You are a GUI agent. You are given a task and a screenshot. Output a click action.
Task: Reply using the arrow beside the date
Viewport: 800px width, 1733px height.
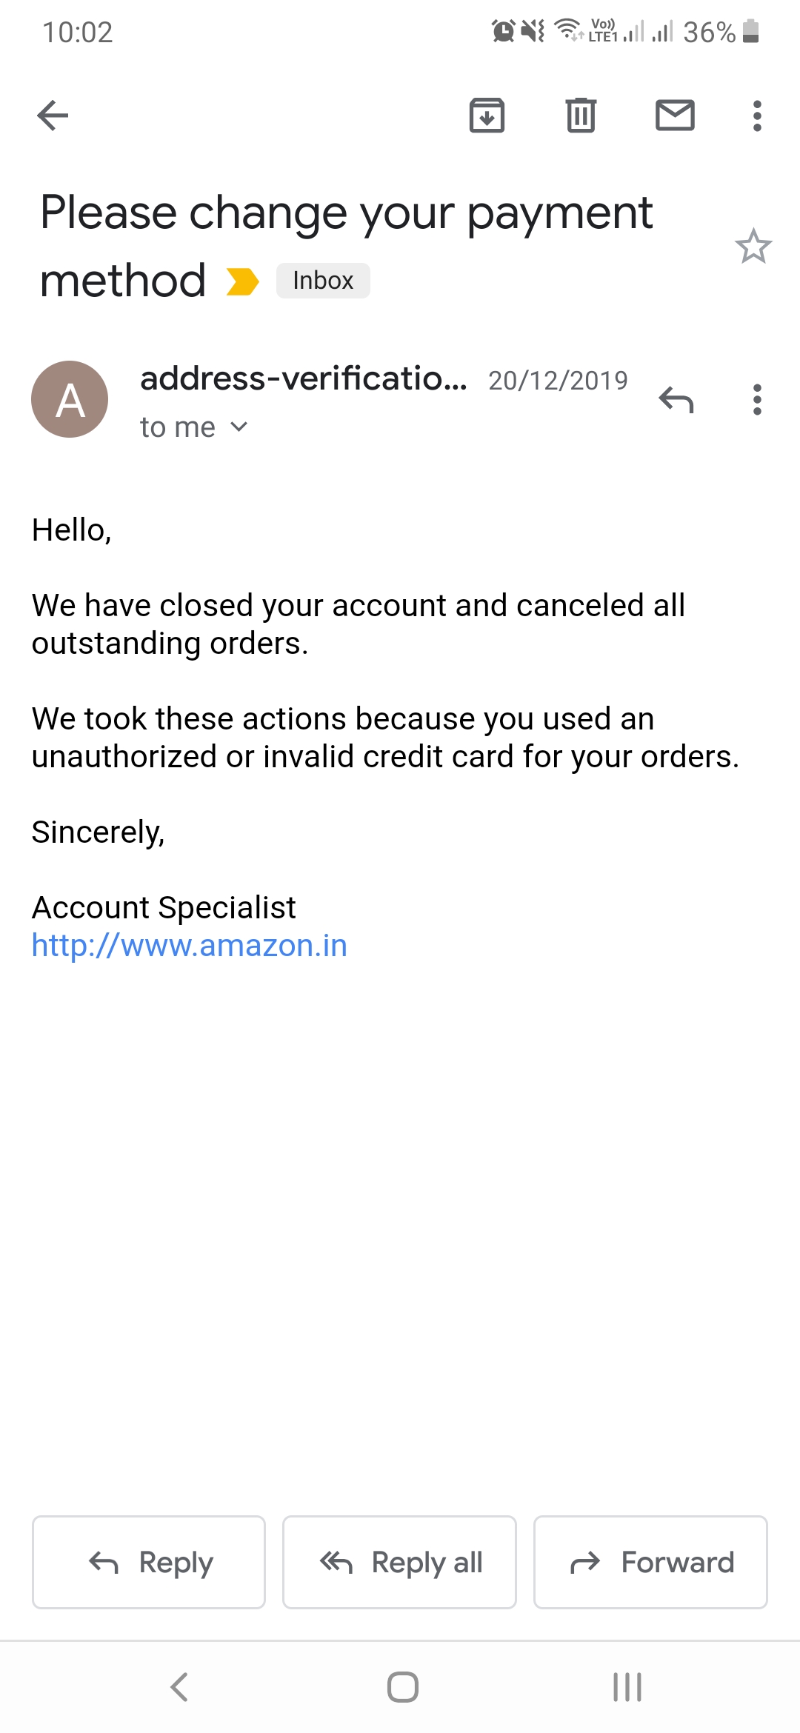[x=676, y=400]
